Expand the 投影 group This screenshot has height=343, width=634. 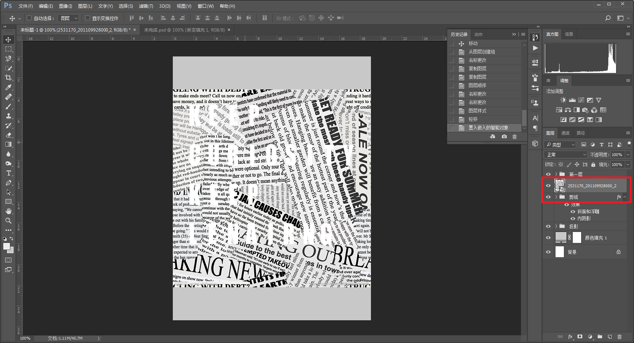(x=556, y=226)
